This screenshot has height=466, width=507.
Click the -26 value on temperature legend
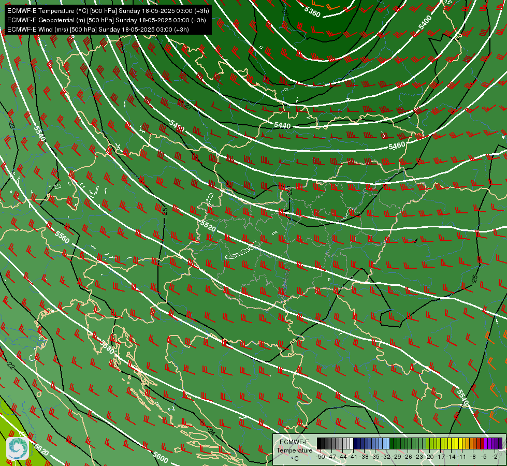(408, 457)
